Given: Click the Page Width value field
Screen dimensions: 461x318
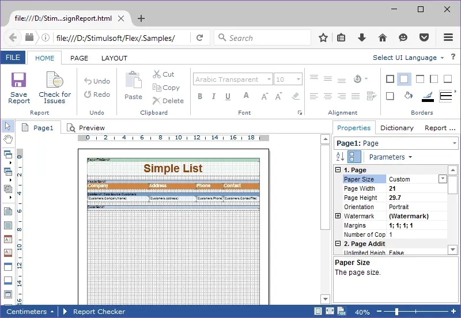Looking at the screenshot, I should (x=417, y=188).
